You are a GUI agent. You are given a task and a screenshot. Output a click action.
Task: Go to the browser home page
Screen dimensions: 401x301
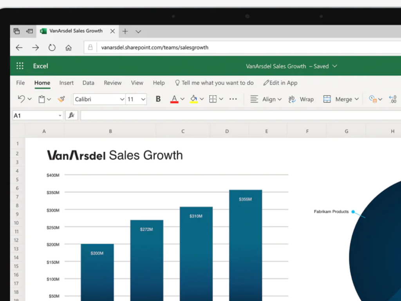point(68,47)
